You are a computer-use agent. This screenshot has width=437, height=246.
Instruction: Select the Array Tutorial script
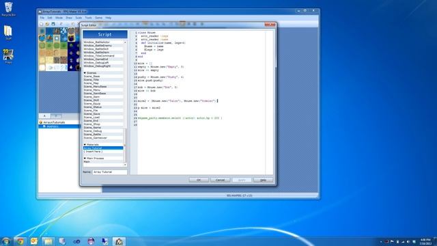(103, 148)
